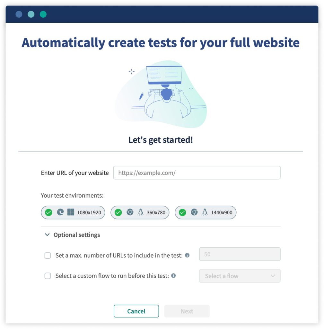The image size is (324, 329).
Task: Select the 1440x900 environment pill
Action: coord(206,212)
